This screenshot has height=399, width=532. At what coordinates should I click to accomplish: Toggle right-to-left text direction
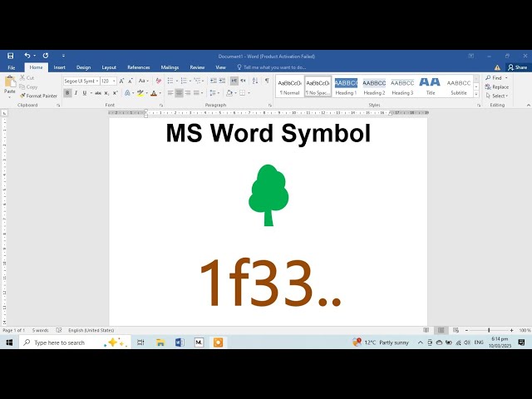pos(243,81)
